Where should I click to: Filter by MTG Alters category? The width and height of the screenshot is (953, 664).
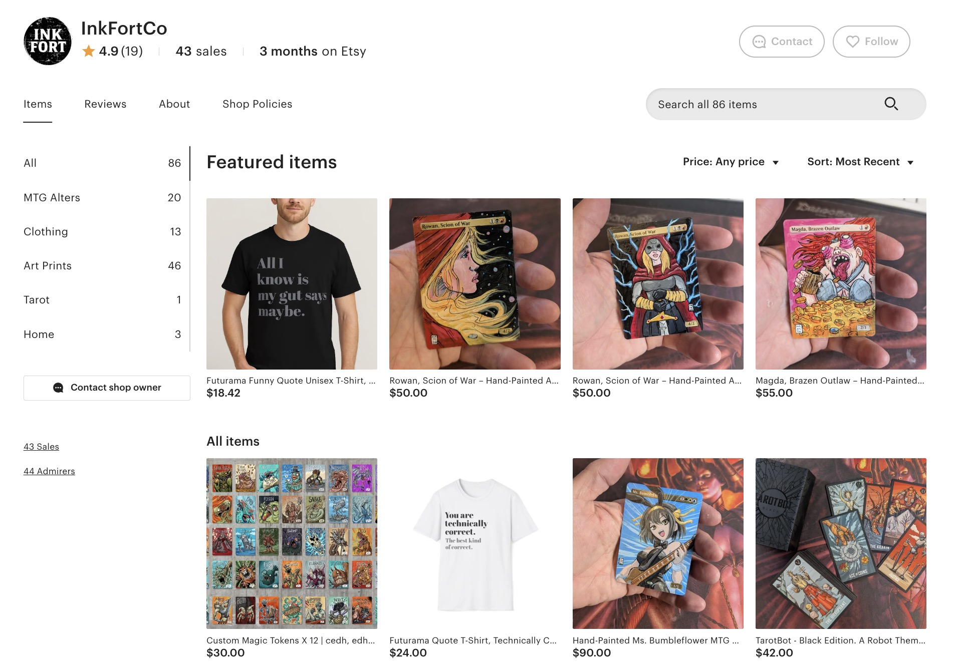click(x=52, y=198)
